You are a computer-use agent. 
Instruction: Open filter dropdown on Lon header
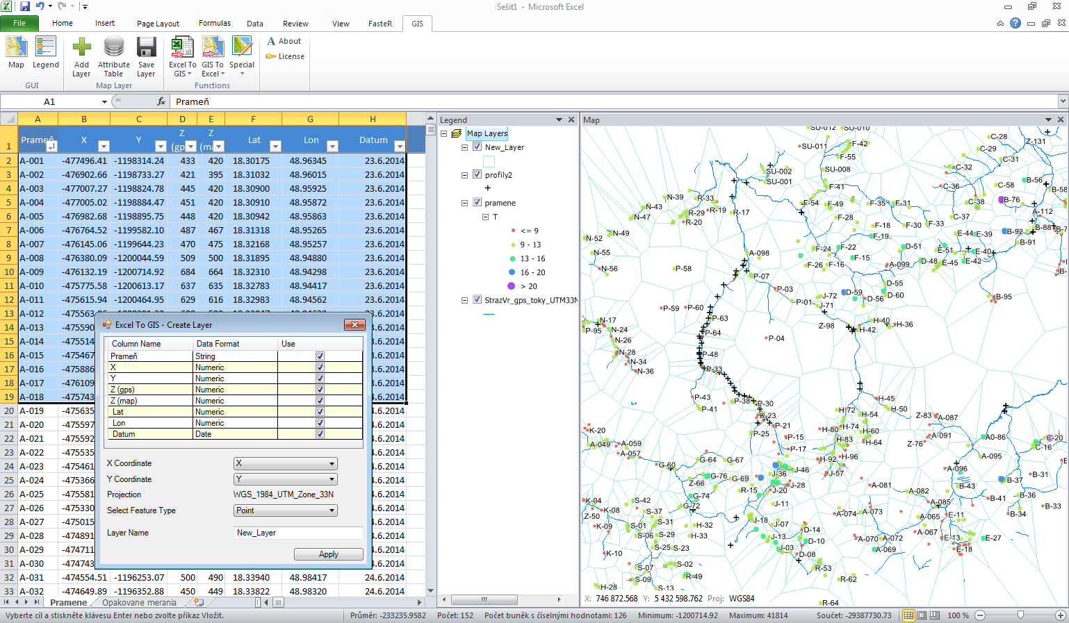click(332, 146)
